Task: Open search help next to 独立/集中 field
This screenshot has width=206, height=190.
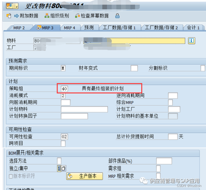Action: pyautogui.click(x=64, y=168)
